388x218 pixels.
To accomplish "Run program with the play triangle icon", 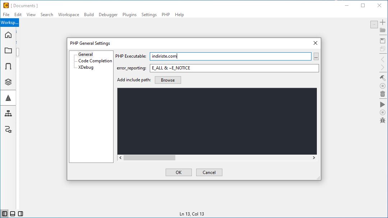I will pyautogui.click(x=383, y=105).
